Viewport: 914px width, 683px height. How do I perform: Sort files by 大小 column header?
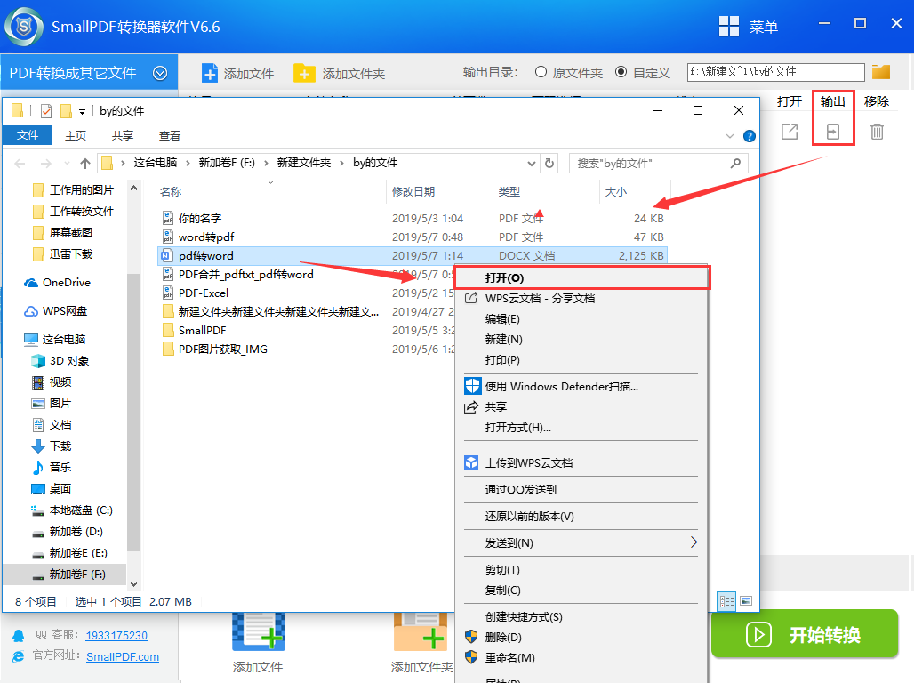tap(615, 191)
